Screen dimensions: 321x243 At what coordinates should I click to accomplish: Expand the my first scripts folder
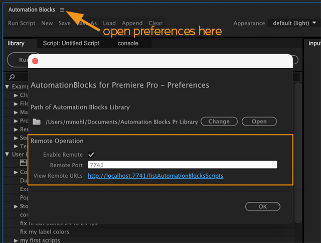coord(16,240)
